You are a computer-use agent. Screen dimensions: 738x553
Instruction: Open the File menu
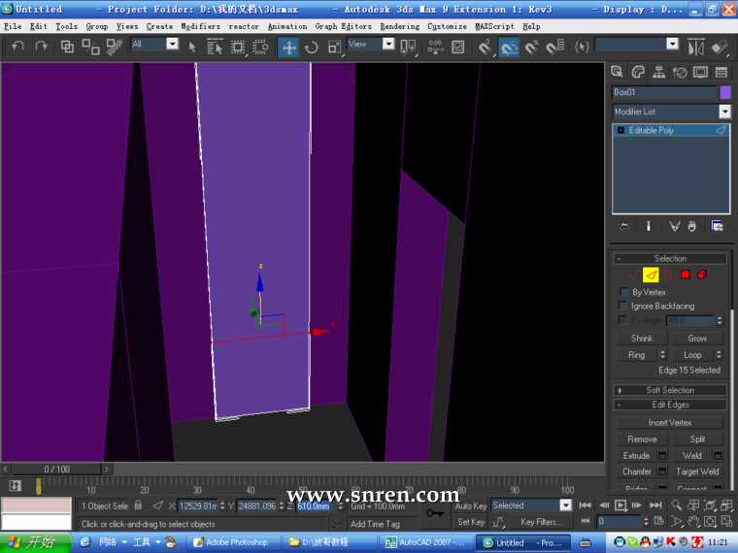coord(13,26)
